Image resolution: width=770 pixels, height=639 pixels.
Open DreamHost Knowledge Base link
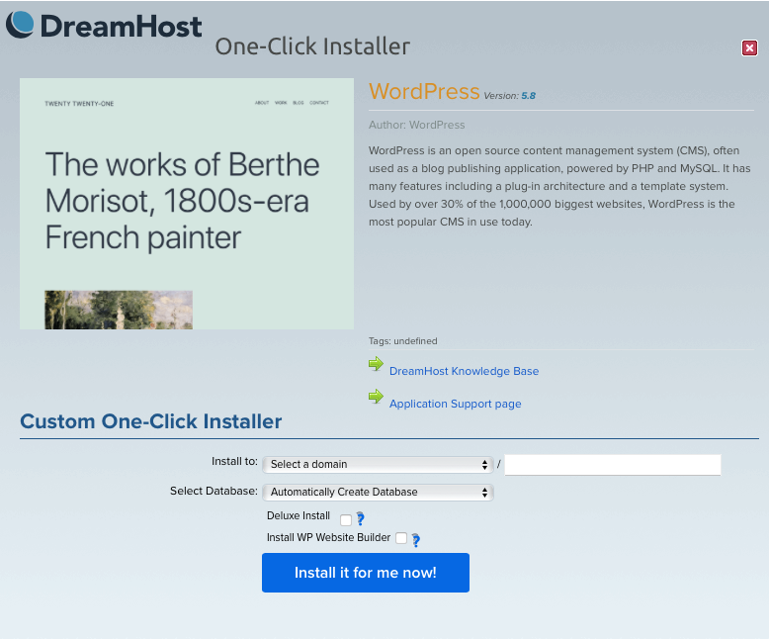click(464, 371)
